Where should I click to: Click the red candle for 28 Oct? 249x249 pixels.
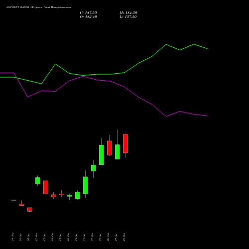[125, 143]
